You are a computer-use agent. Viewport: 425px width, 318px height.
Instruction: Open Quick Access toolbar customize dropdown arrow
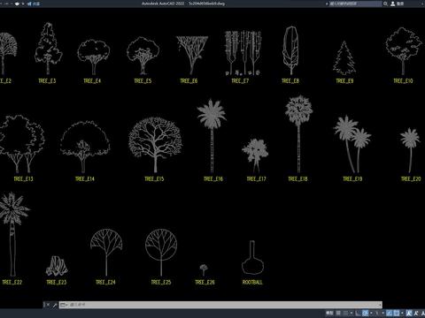coord(23,4)
